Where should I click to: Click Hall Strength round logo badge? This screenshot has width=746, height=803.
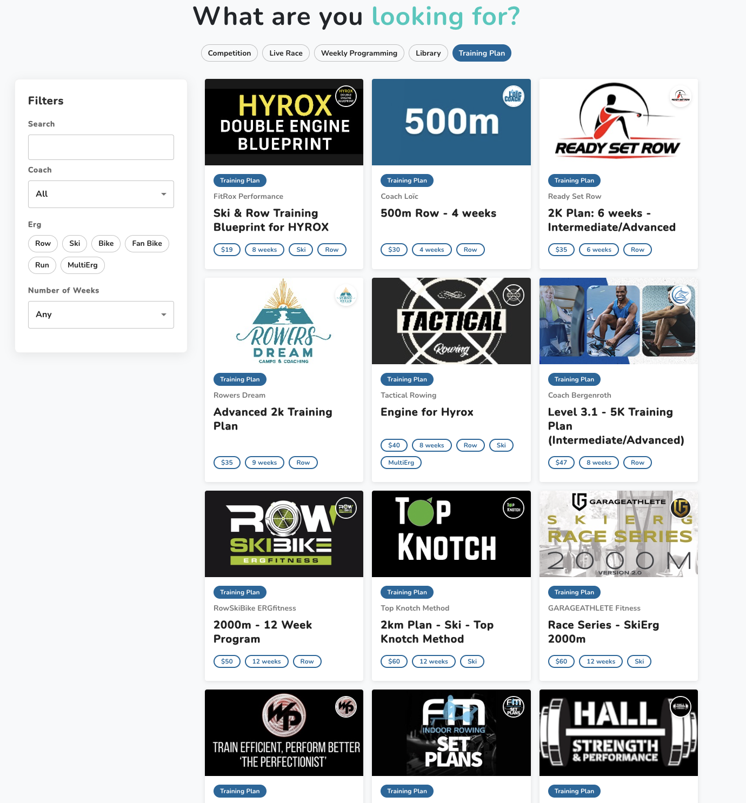point(681,707)
